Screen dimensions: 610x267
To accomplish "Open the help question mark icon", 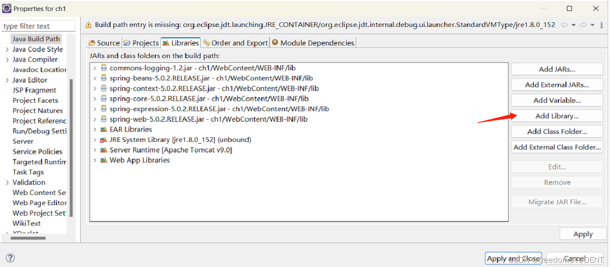I will 10,258.
